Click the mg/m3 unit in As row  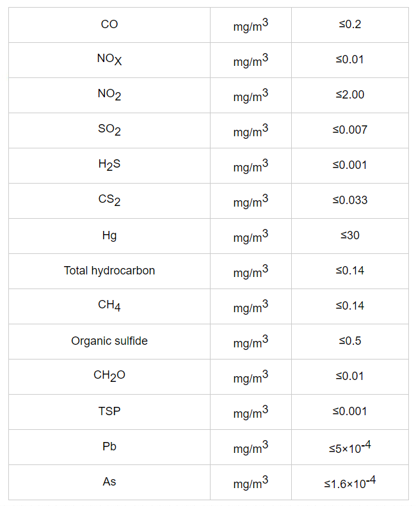[251, 483]
